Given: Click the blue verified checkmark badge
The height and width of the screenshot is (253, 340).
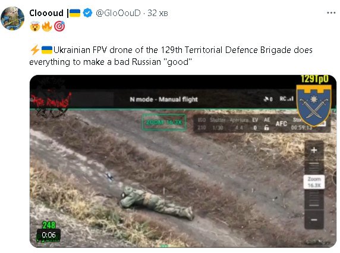Looking at the screenshot, I should [x=87, y=13].
